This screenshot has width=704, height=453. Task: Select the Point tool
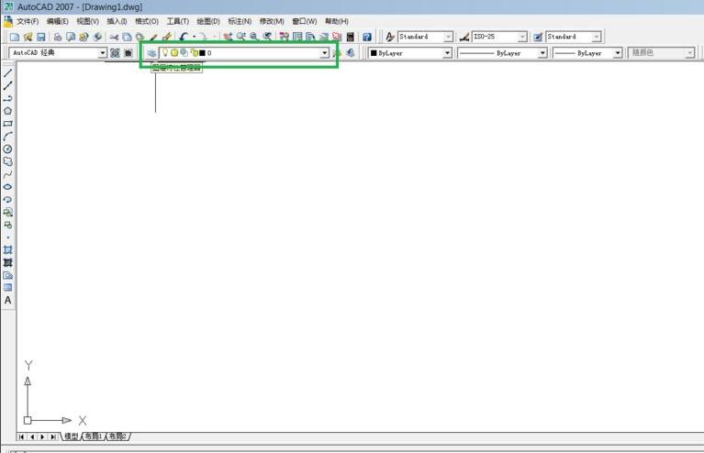(x=7, y=238)
